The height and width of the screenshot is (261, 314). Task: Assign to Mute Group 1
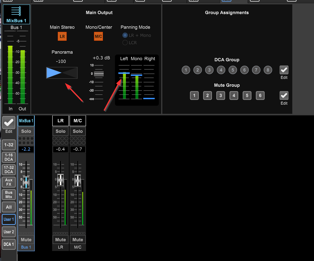point(194,96)
